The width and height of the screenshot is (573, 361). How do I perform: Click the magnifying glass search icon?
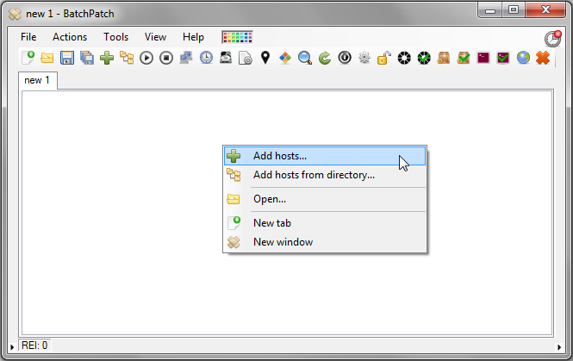[305, 58]
